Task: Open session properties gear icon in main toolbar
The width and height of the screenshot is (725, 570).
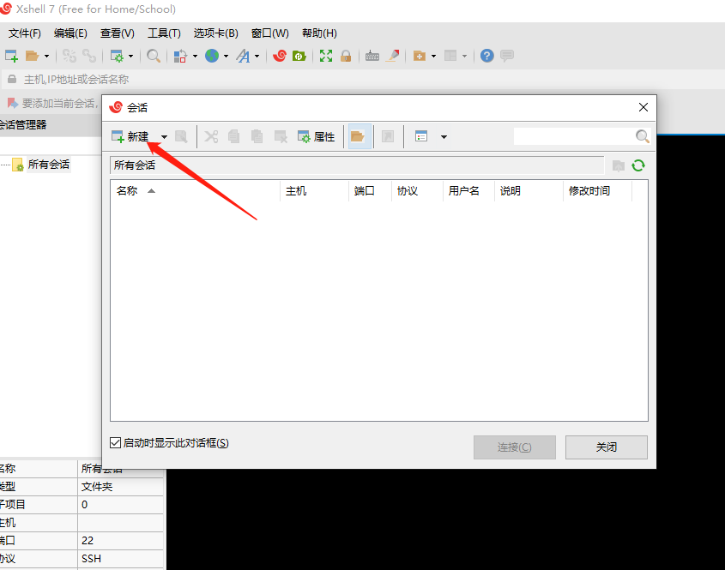Action: [117, 56]
